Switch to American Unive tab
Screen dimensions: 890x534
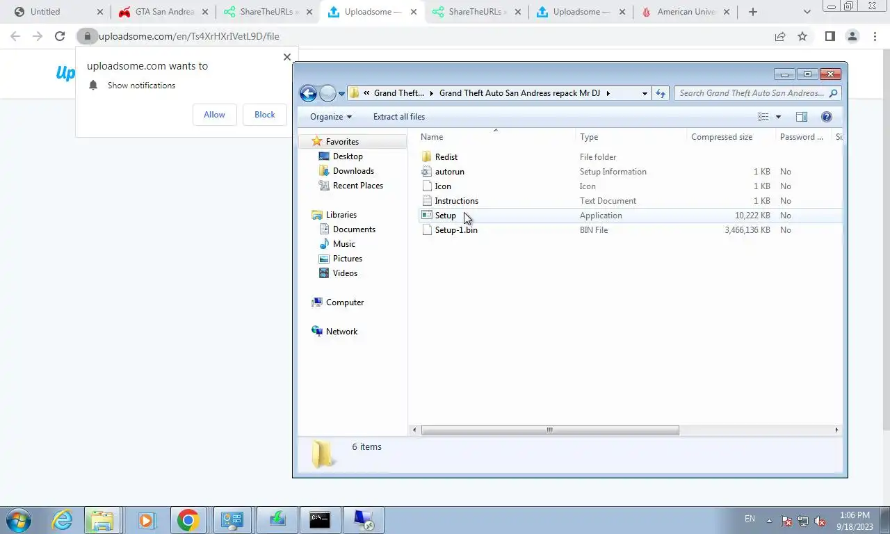click(686, 12)
